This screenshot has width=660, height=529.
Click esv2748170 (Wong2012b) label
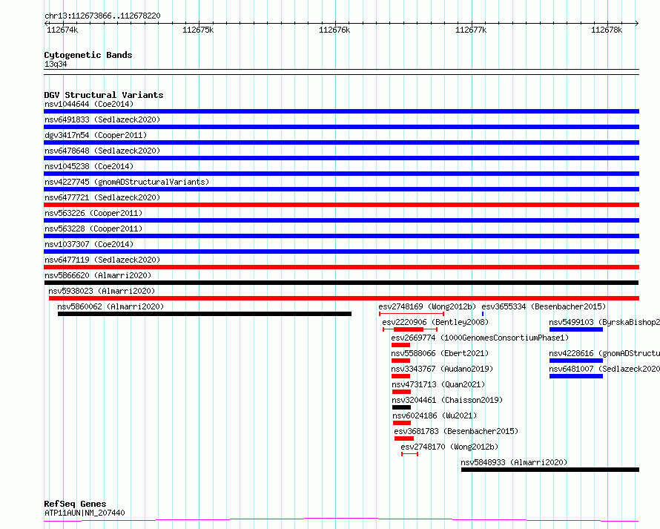(x=449, y=447)
